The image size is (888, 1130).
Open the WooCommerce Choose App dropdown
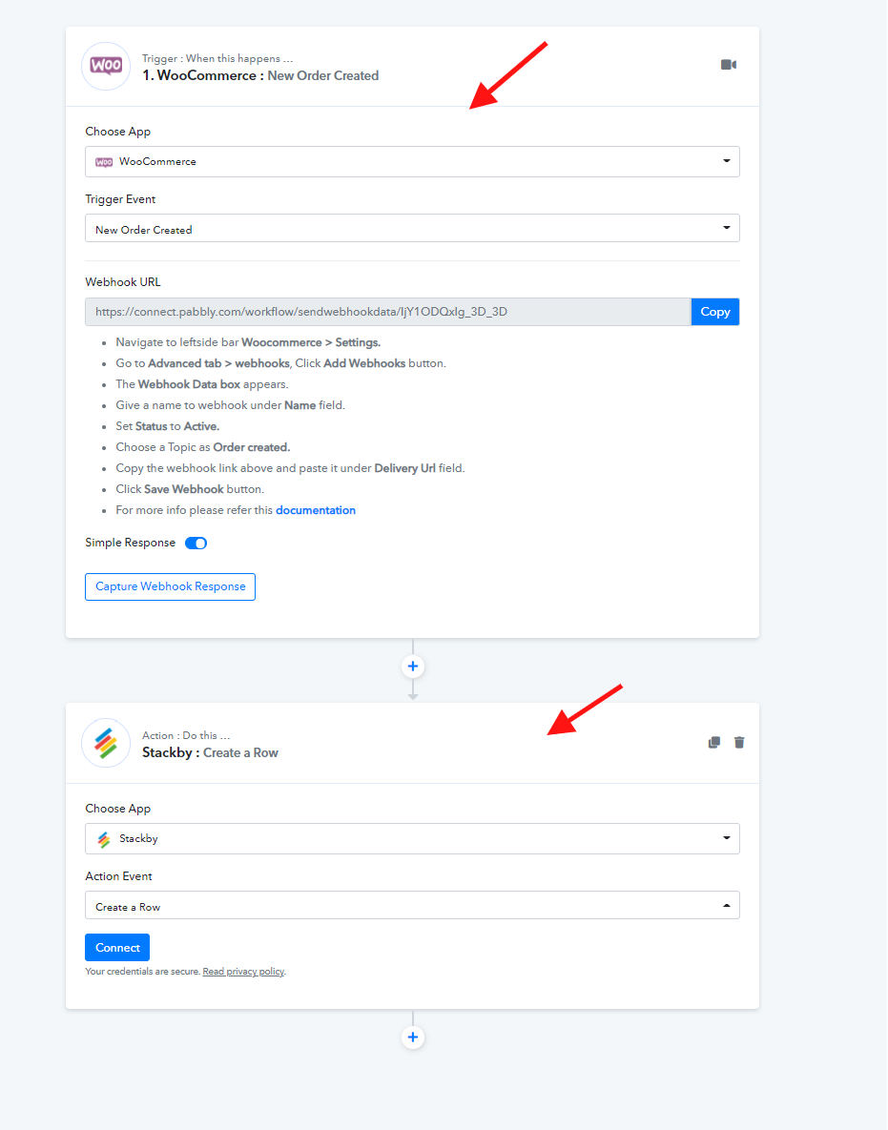pyautogui.click(x=412, y=161)
